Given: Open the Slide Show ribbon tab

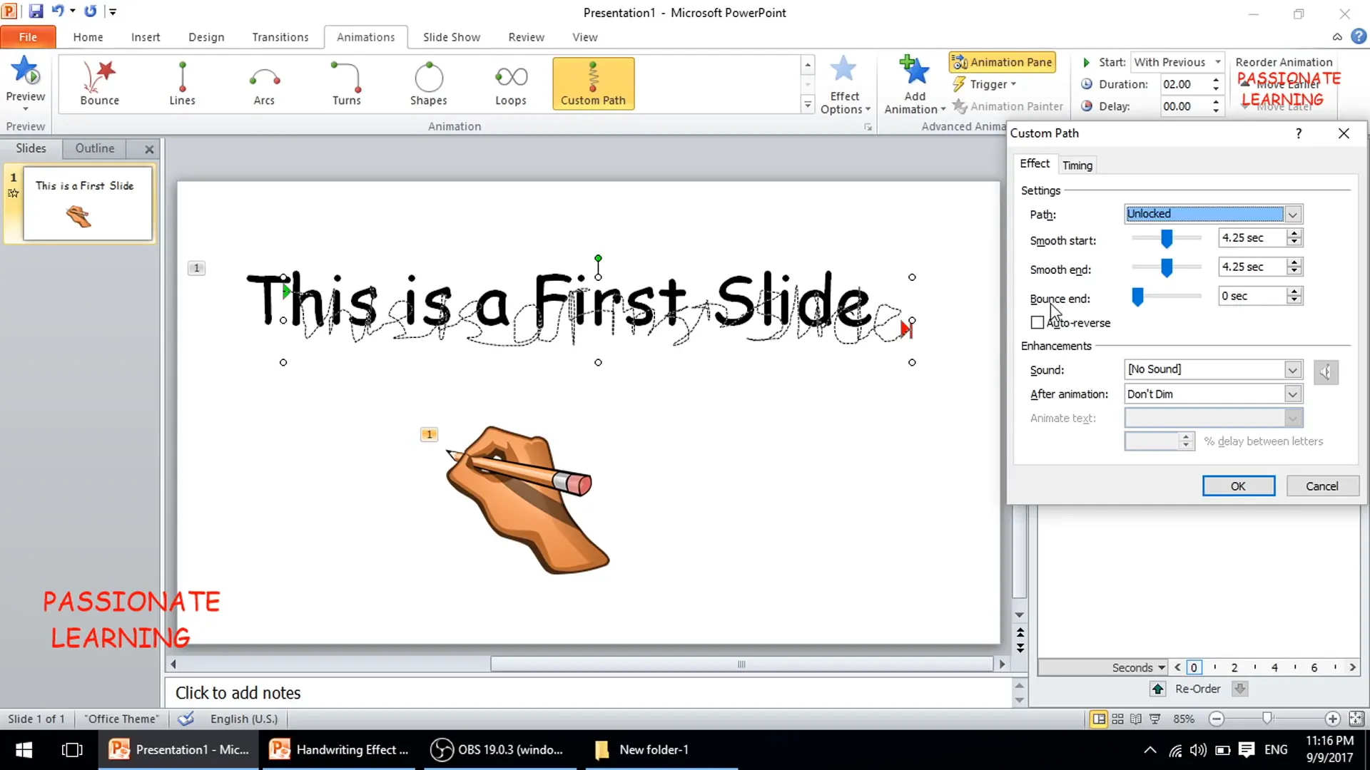Looking at the screenshot, I should click(x=452, y=37).
